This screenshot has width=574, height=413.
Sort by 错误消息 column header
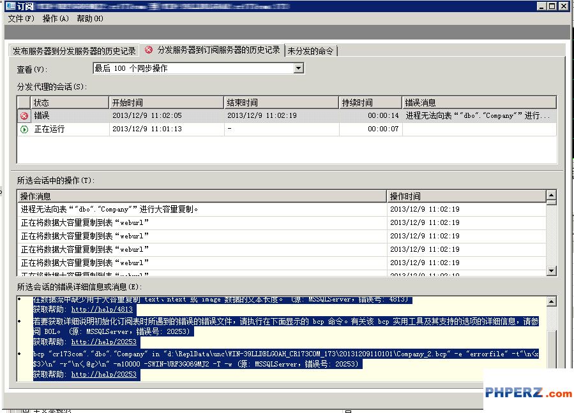pyautogui.click(x=480, y=103)
